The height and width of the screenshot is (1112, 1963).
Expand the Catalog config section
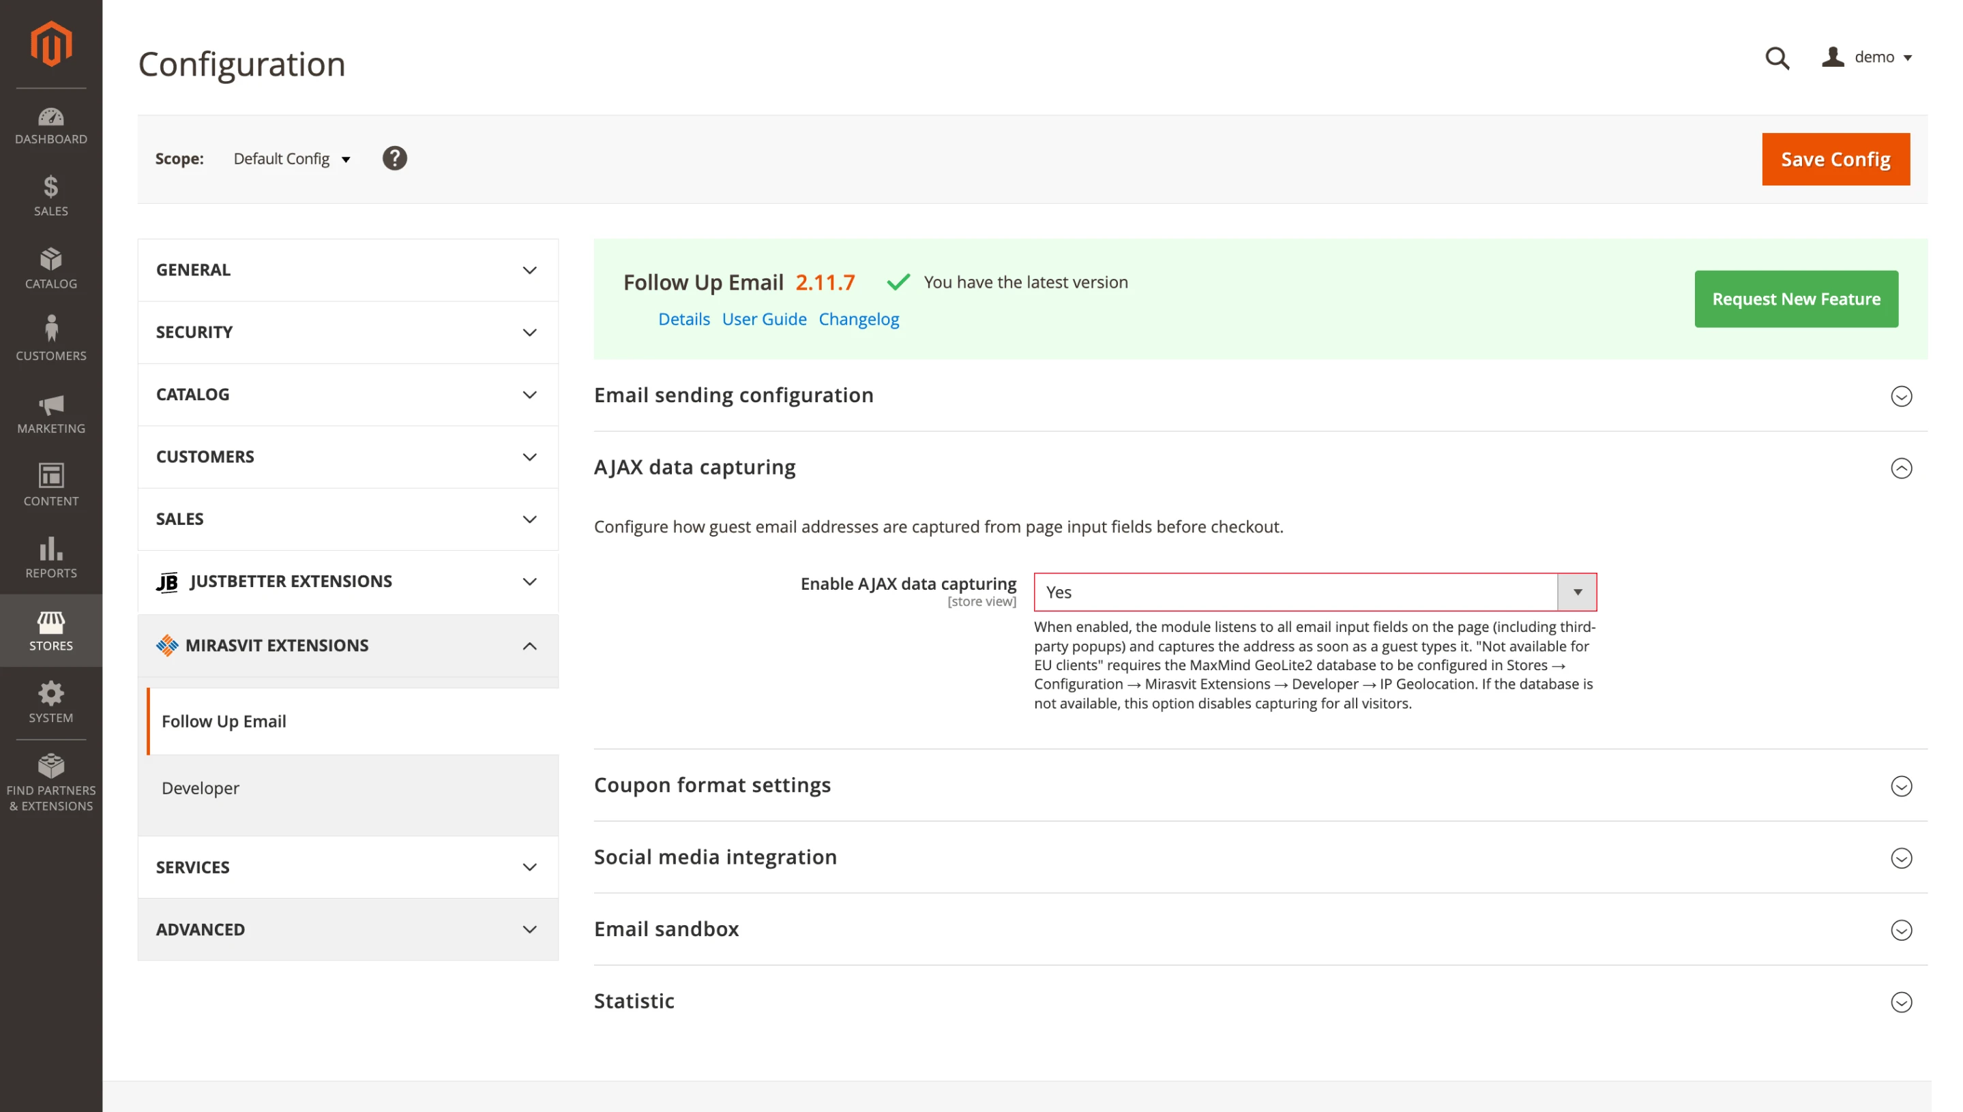point(348,395)
